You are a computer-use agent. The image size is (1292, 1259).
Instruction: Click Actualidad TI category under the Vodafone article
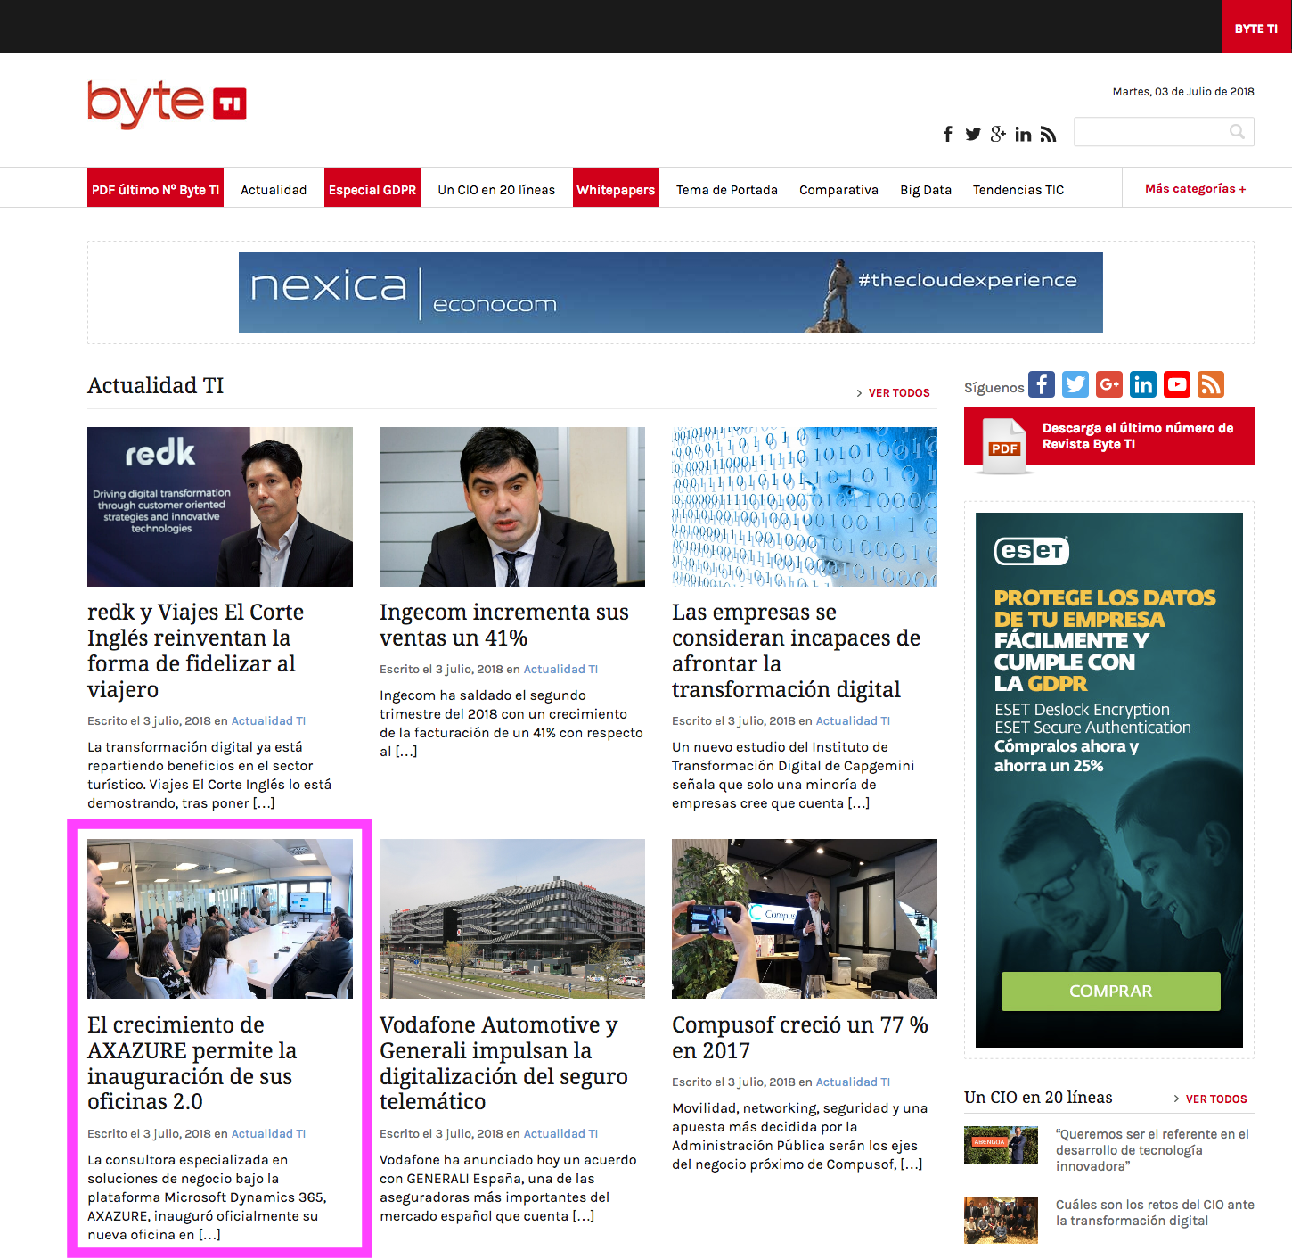coord(560,1133)
